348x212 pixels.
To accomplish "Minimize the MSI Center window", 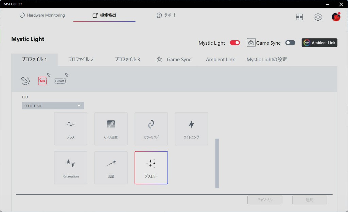I will (328, 4).
